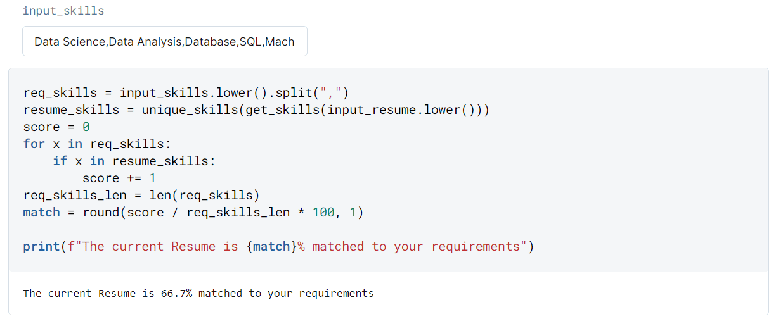This screenshot has width=778, height=319.
Task: Click the '{match}' placeholder in the print string
Action: pyautogui.click(x=270, y=246)
